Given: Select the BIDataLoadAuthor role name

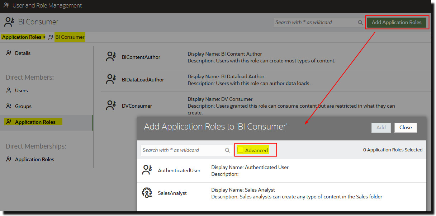Looking at the screenshot, I should click(x=143, y=80).
